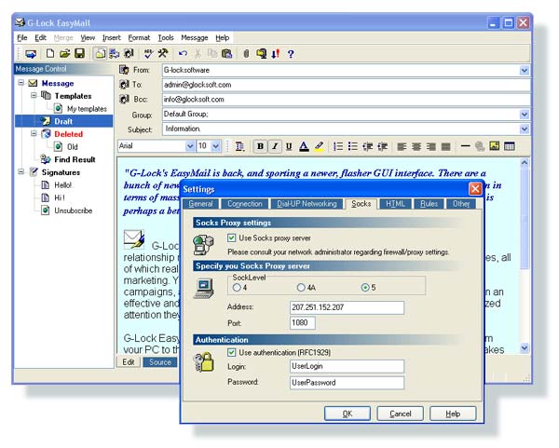Select SockLevel 5 radio button

click(365, 287)
